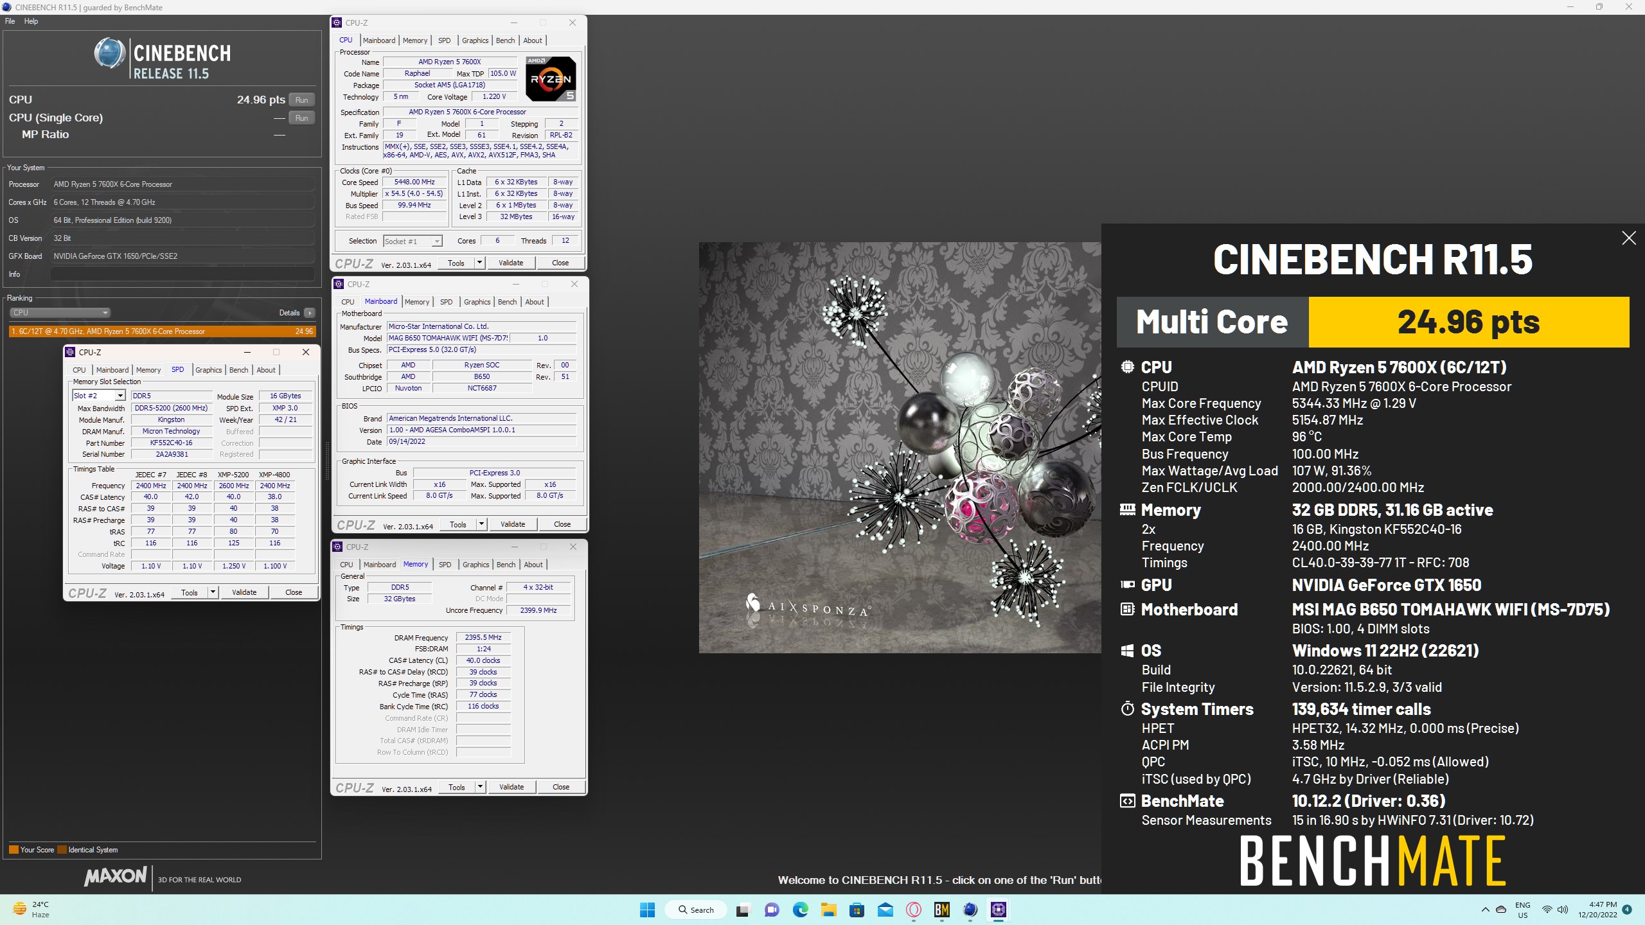This screenshot has height=925, width=1645.
Task: Click Validate in CPU tab CPU-Z window
Action: (x=511, y=263)
